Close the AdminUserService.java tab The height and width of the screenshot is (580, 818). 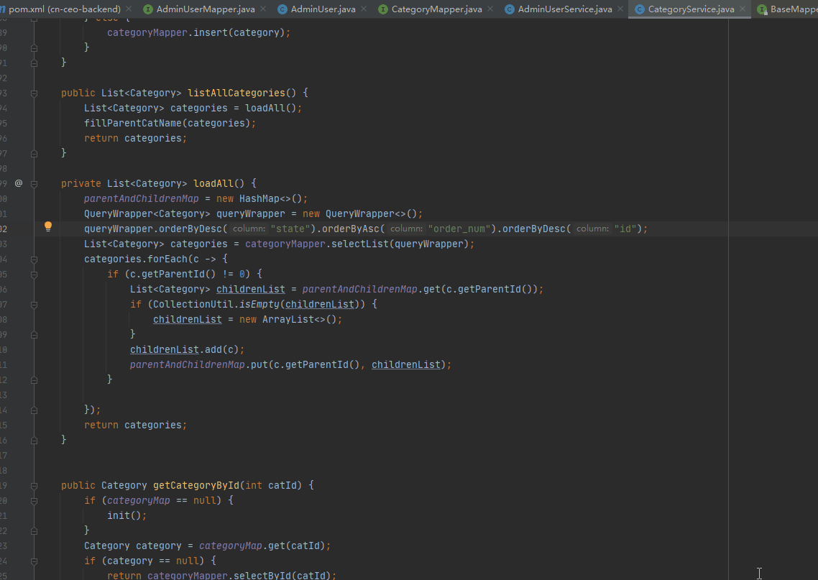[620, 9]
